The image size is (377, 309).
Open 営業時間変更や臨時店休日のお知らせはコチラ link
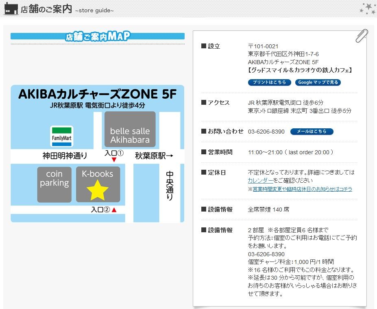click(x=303, y=189)
